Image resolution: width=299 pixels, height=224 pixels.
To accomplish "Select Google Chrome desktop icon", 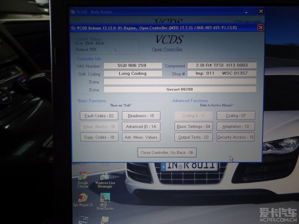I will (83, 180).
